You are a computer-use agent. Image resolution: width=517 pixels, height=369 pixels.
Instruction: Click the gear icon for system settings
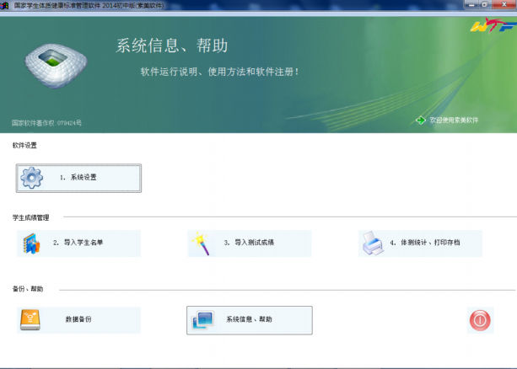[x=31, y=178]
